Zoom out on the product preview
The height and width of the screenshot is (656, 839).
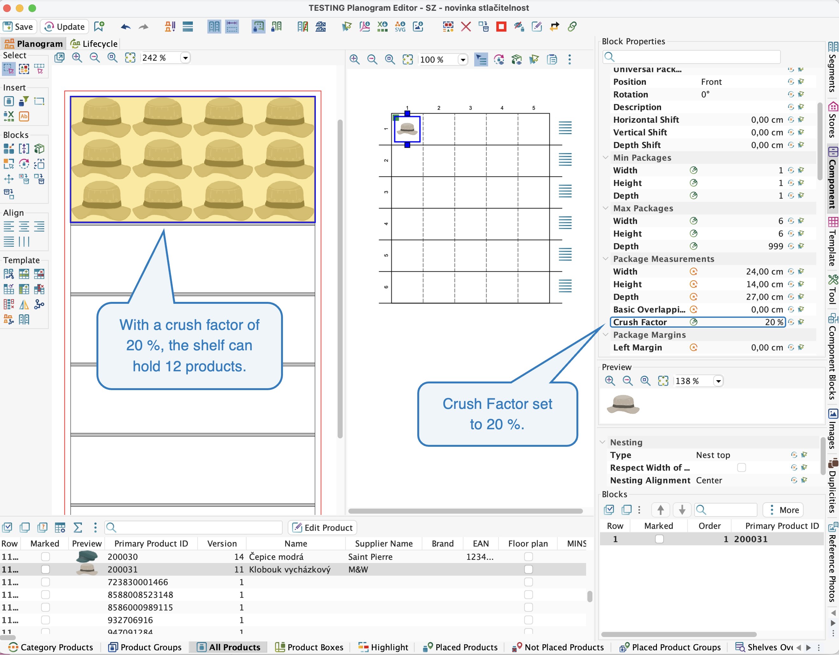pos(627,381)
